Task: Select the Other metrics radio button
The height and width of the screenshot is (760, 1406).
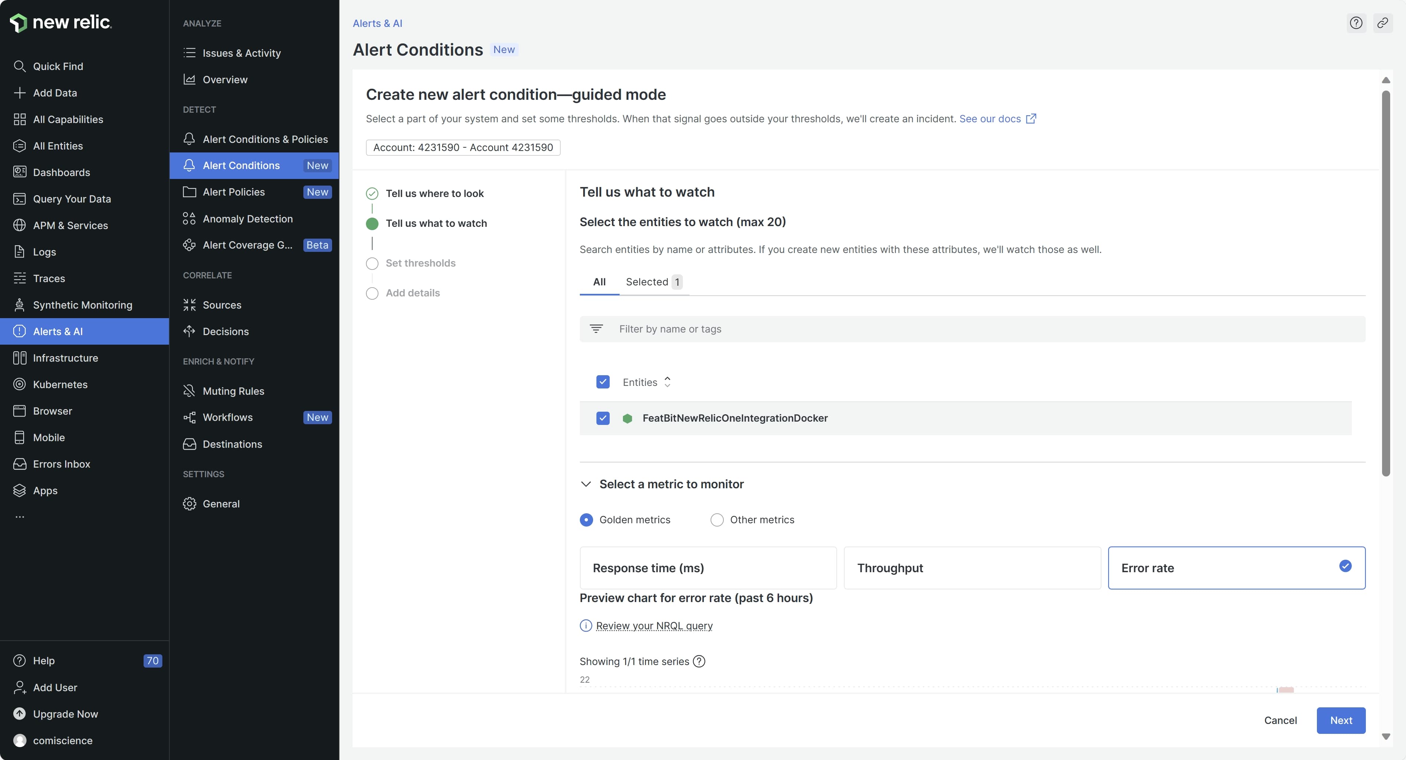Action: [x=717, y=520]
